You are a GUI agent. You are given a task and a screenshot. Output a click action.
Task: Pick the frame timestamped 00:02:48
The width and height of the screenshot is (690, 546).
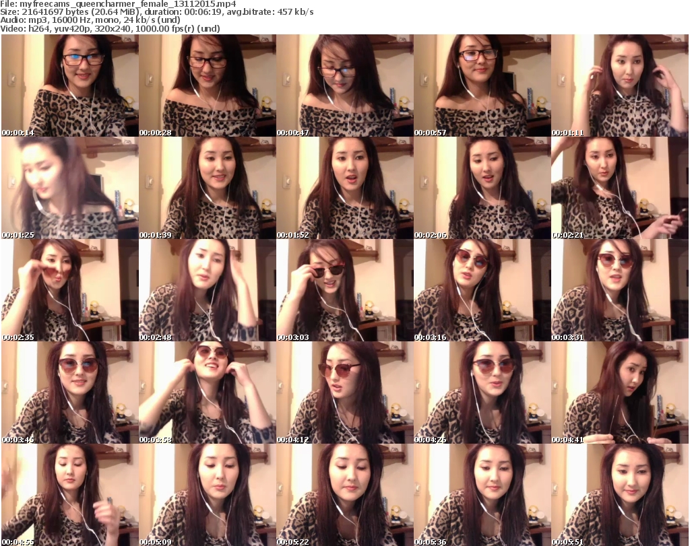pos(208,290)
